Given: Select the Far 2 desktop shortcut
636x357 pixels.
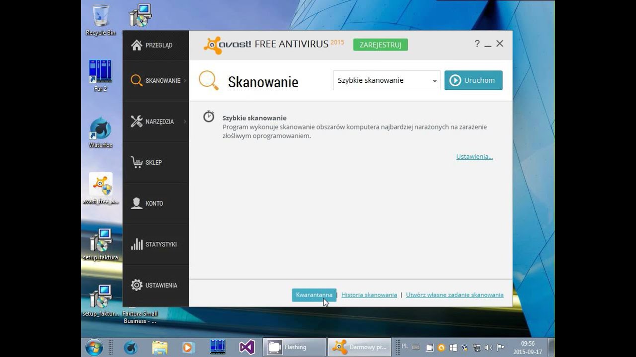Looking at the screenshot, I should click(x=101, y=76).
